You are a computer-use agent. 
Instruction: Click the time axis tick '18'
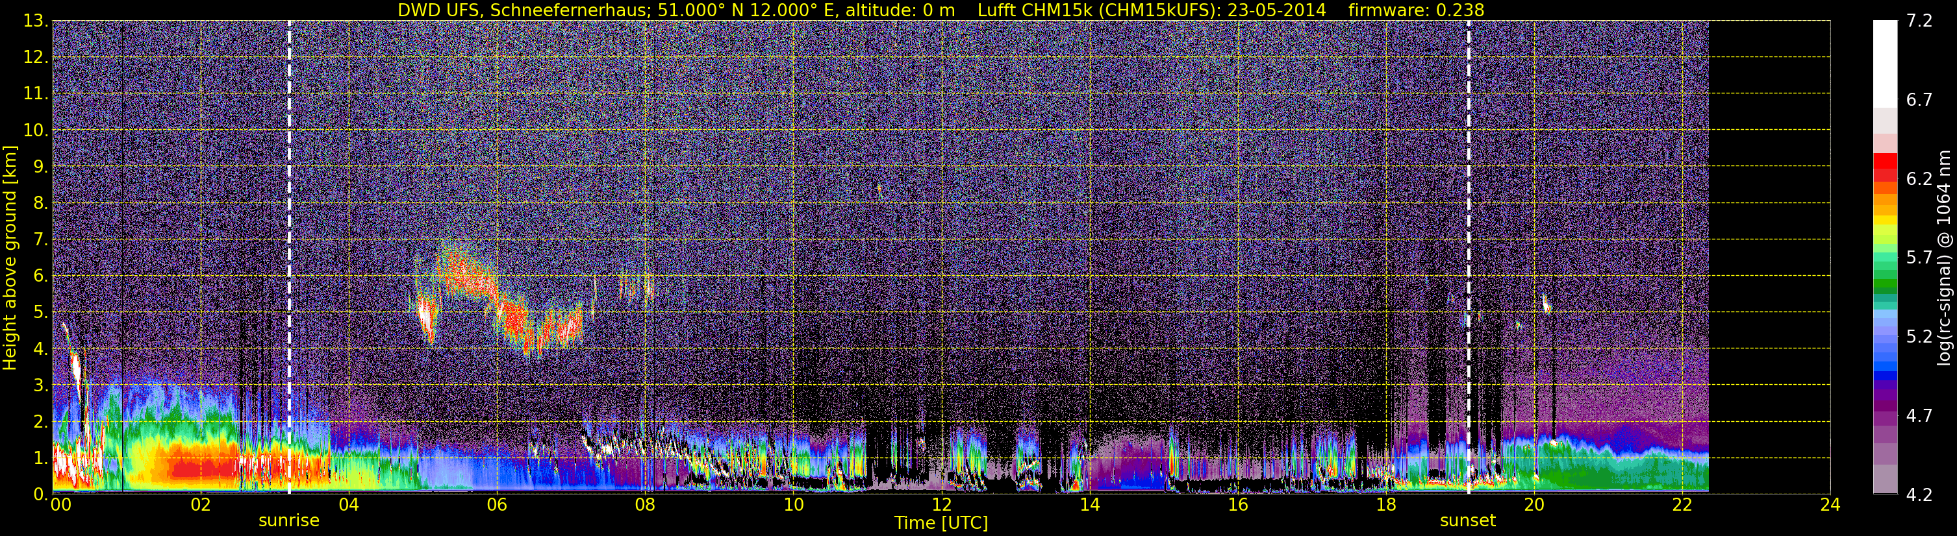[x=1385, y=506]
